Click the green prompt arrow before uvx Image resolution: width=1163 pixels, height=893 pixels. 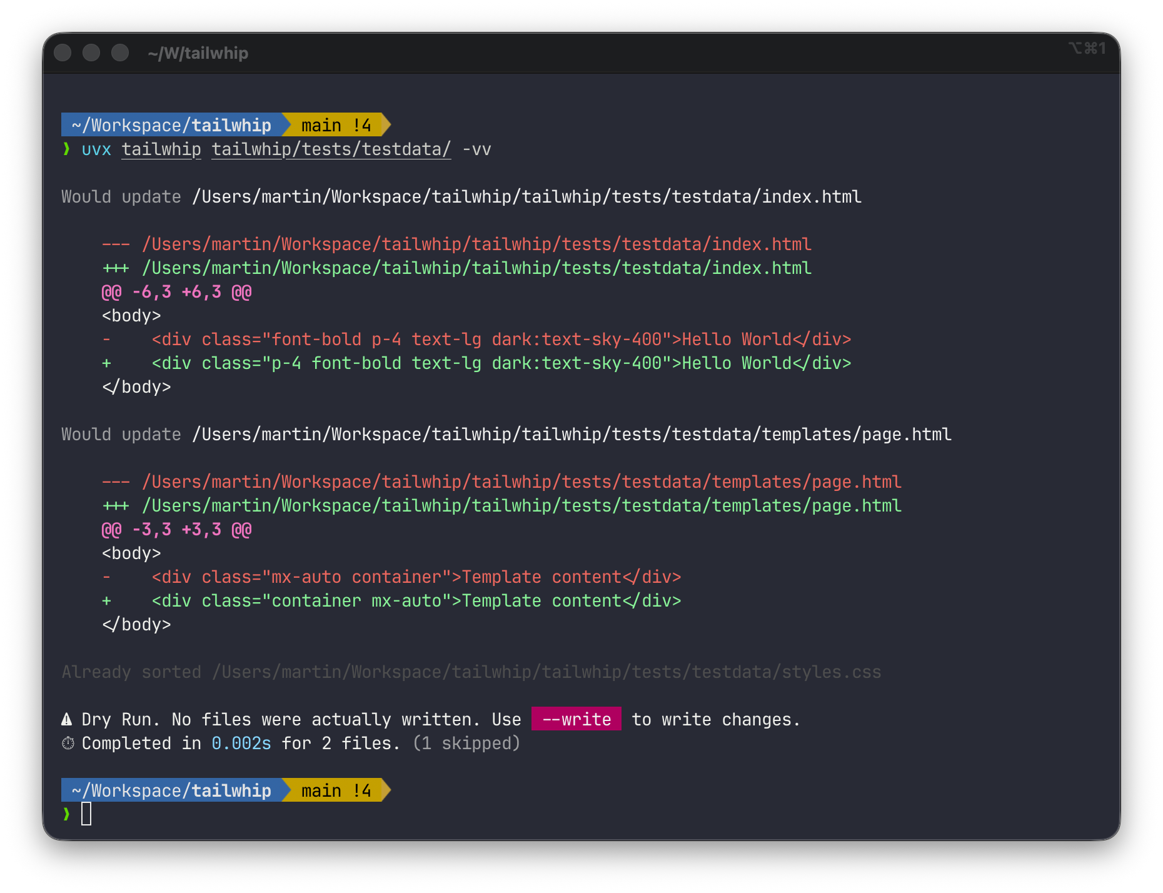(66, 149)
